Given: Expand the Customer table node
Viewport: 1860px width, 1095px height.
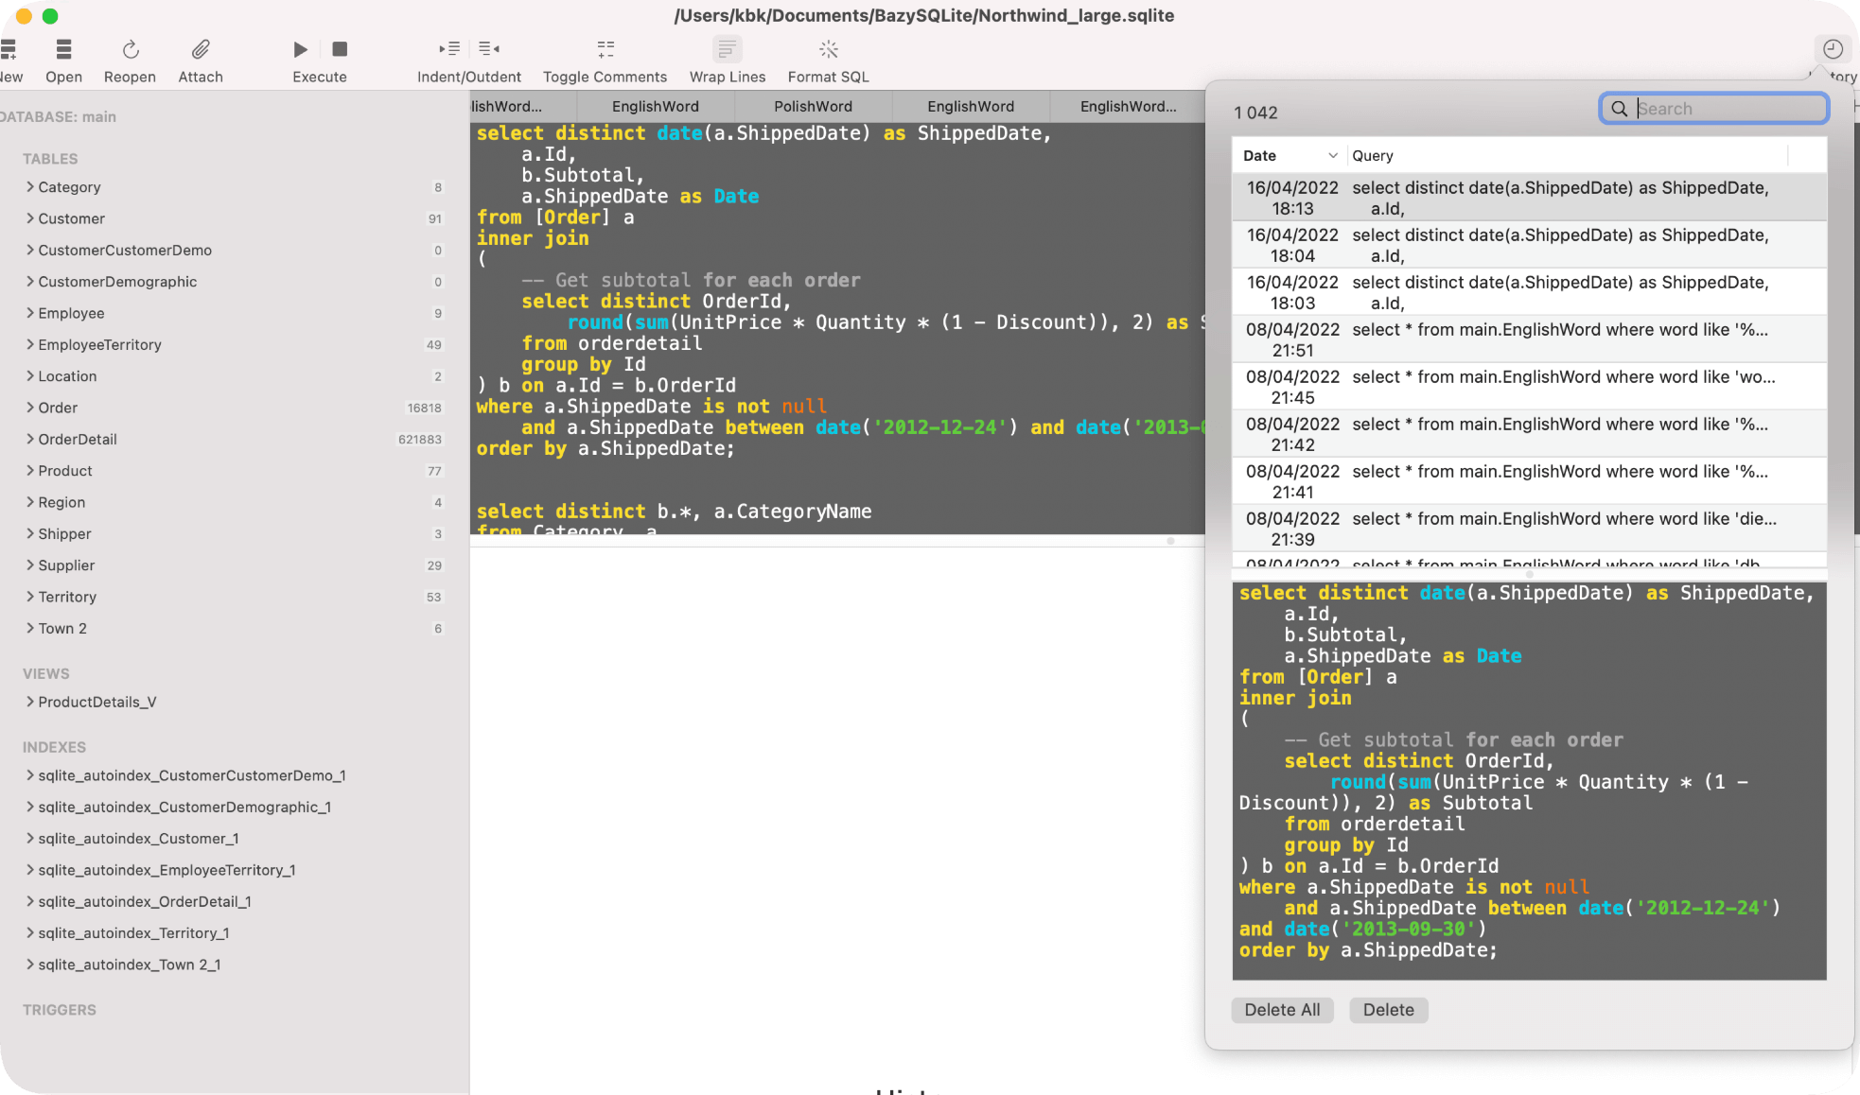Looking at the screenshot, I should (x=30, y=218).
